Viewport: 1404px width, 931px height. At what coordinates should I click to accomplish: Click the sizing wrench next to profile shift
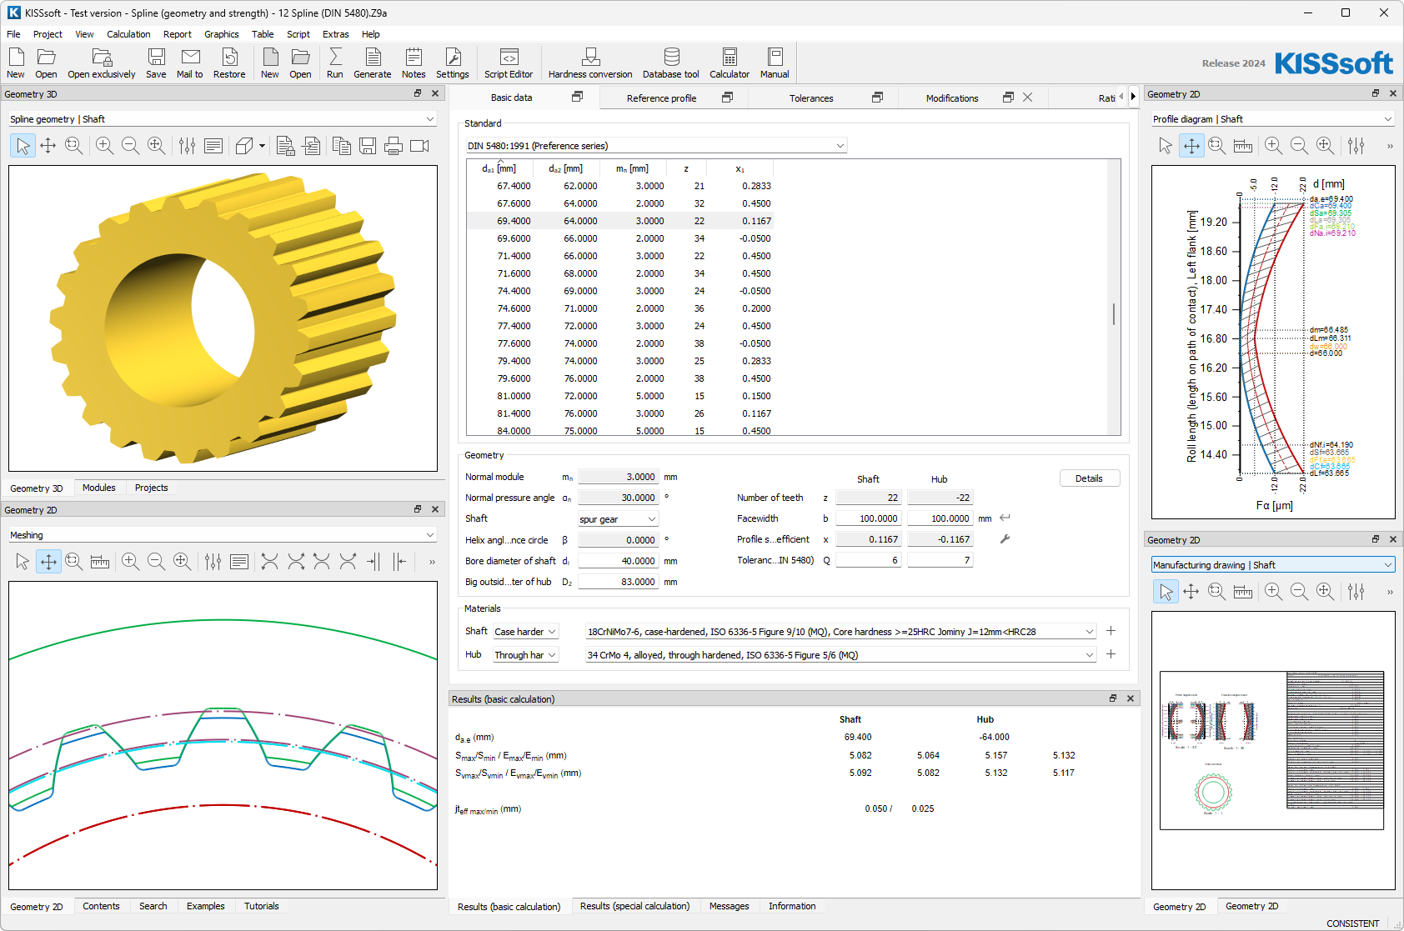coord(1005,539)
